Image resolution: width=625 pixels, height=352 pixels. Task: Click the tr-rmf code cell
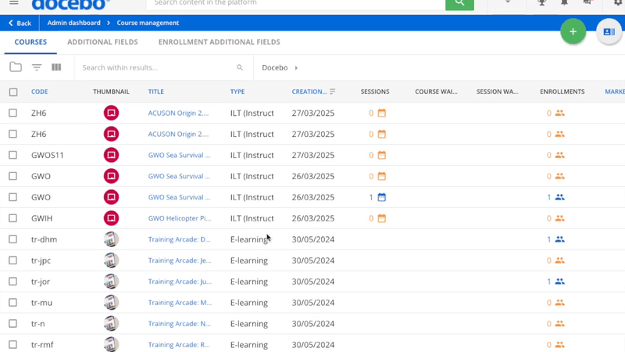(x=42, y=344)
